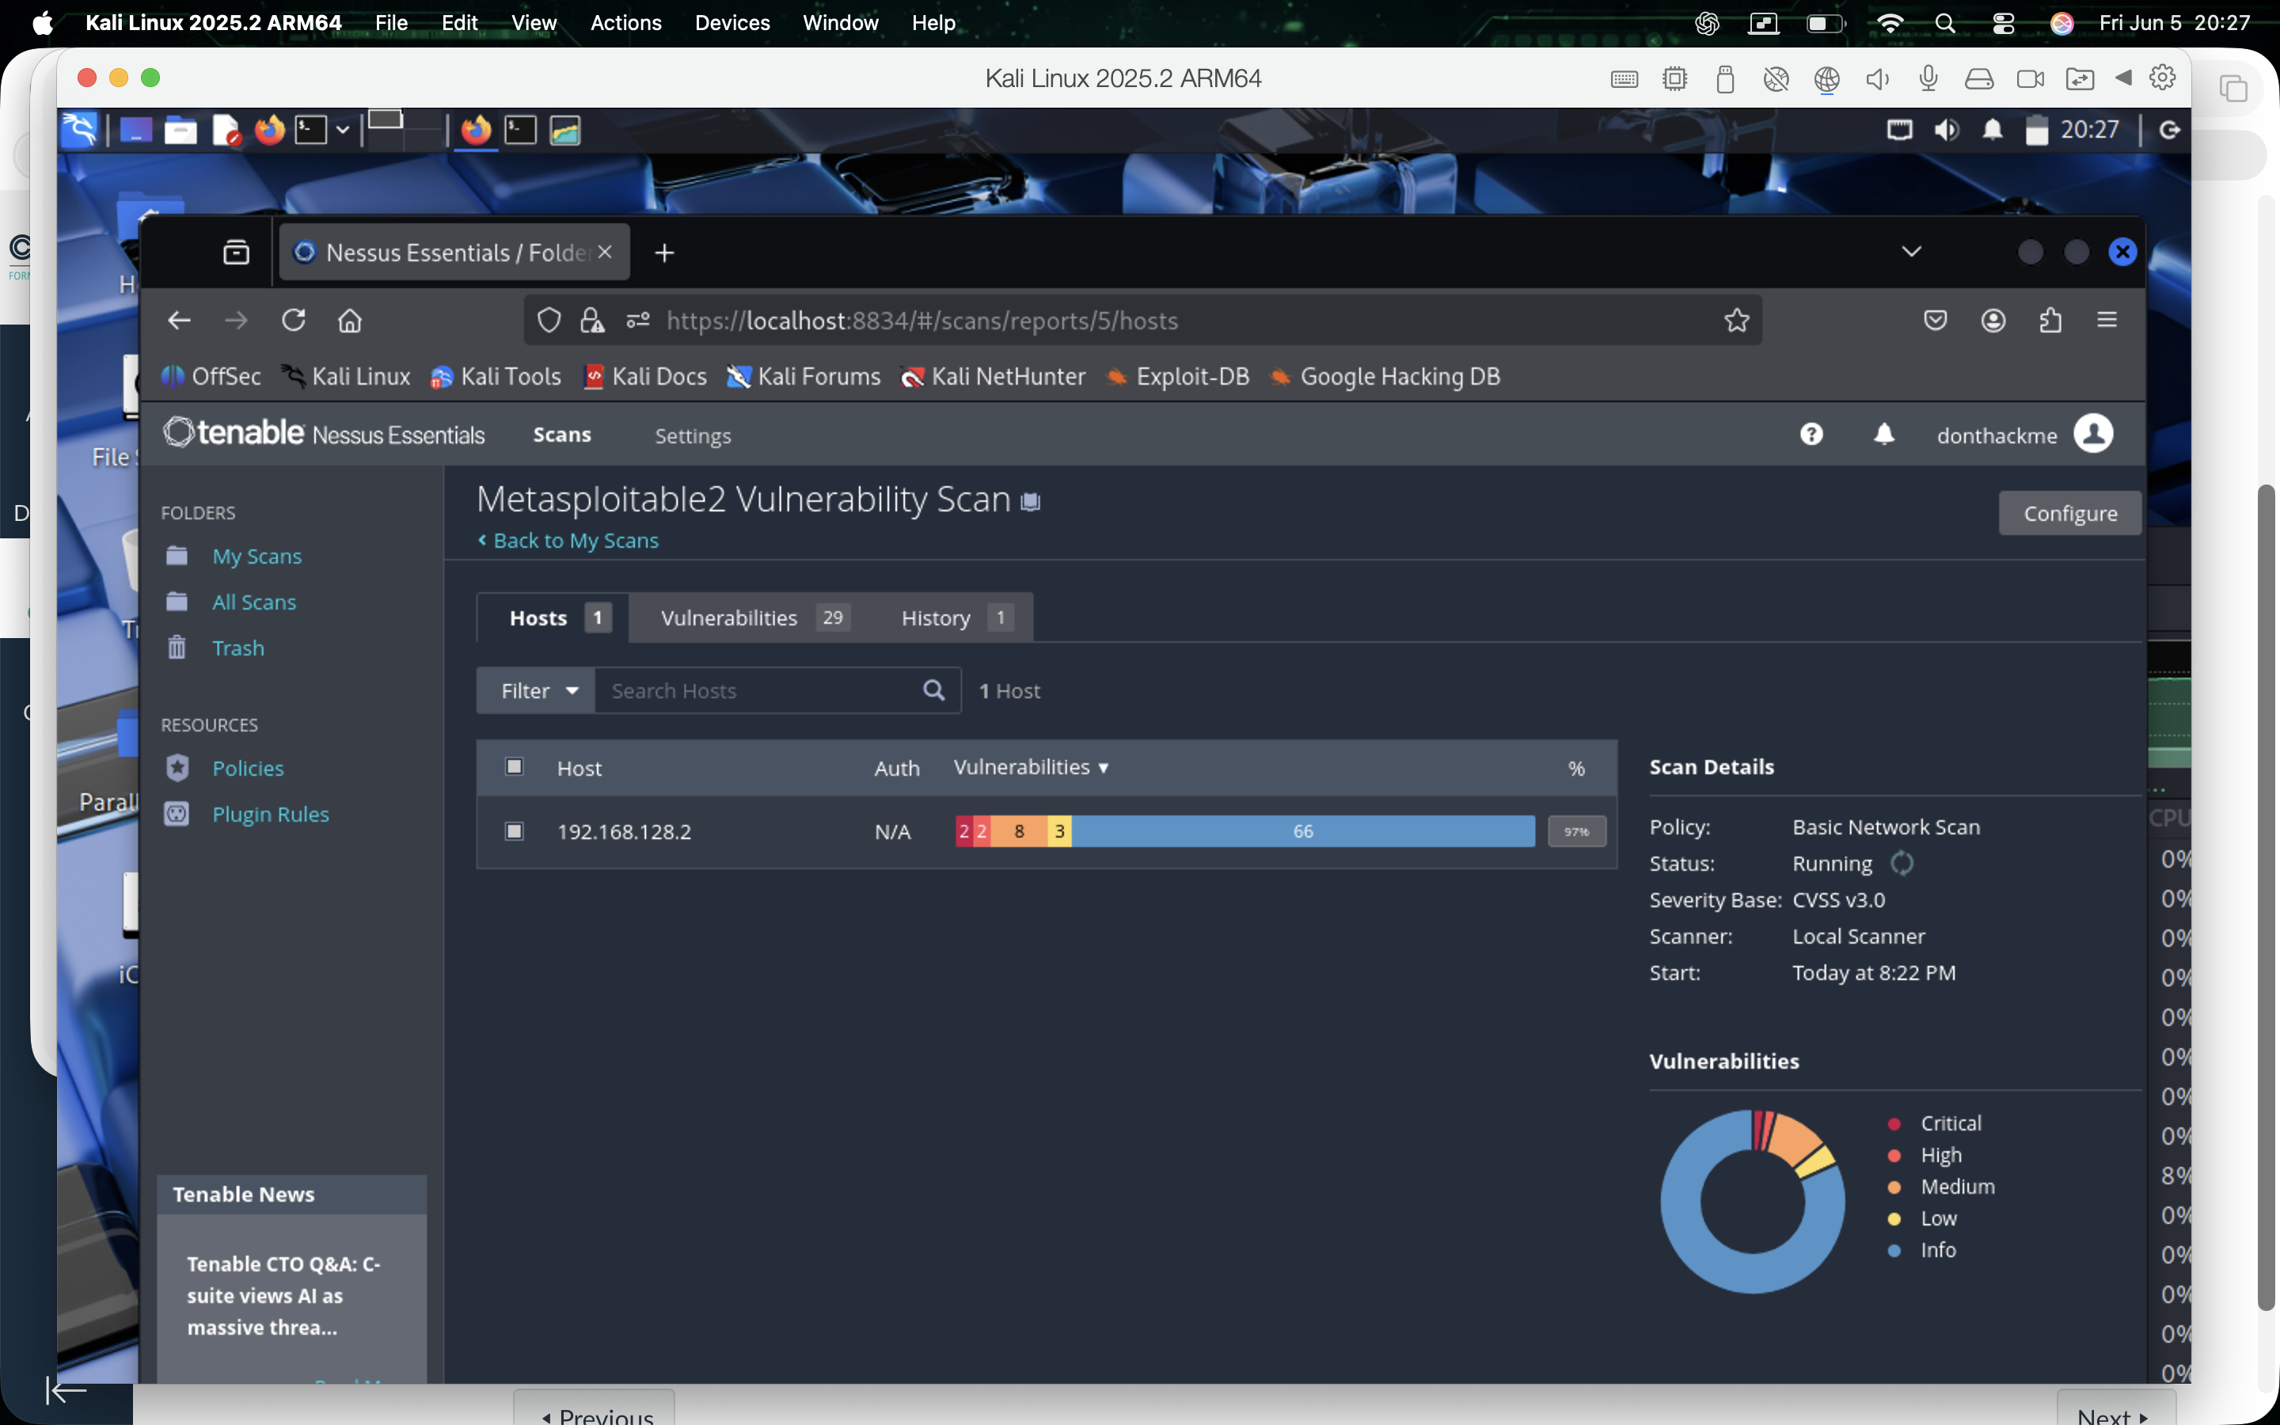Open the All Scans folder
2280x1425 pixels.
253,602
